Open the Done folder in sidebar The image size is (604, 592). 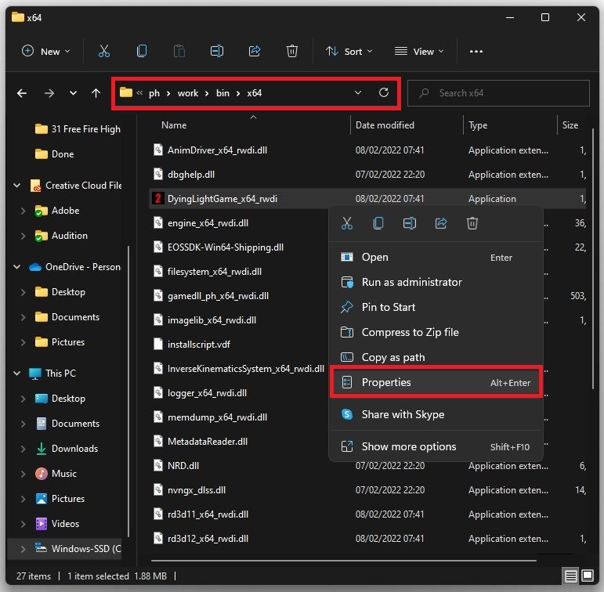coord(54,154)
